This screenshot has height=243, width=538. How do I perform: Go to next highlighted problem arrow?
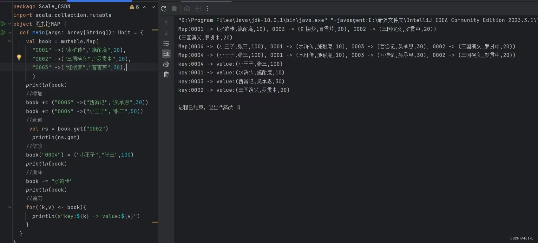(x=153, y=7)
